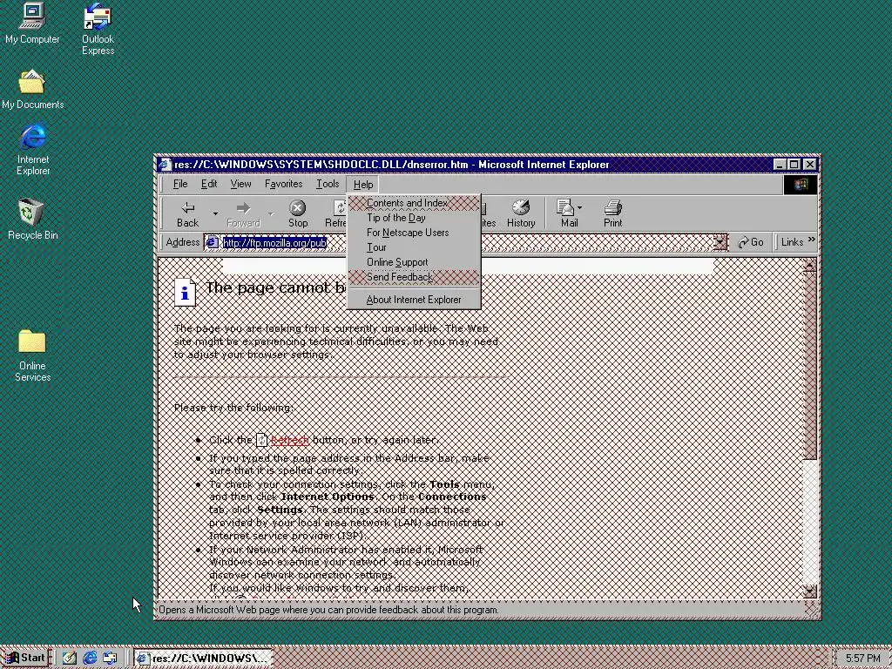The height and width of the screenshot is (669, 892).
Task: Choose Send Feedback menu item
Action: click(414, 277)
